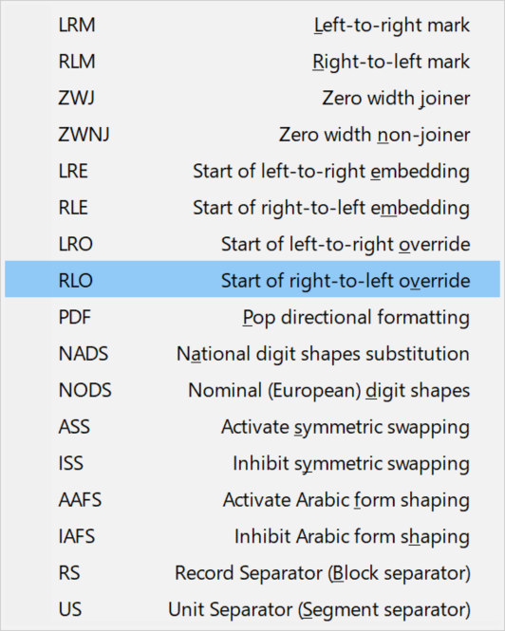The width and height of the screenshot is (505, 631).
Task: Click the PDF abbreviation label
Action: click(75, 317)
